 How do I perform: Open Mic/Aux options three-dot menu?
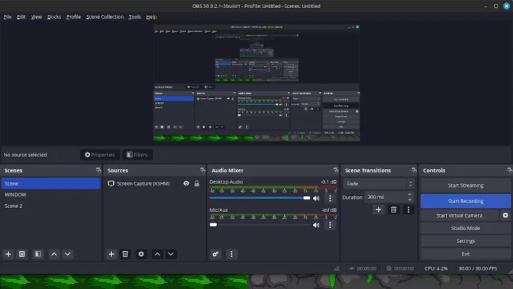click(330, 225)
